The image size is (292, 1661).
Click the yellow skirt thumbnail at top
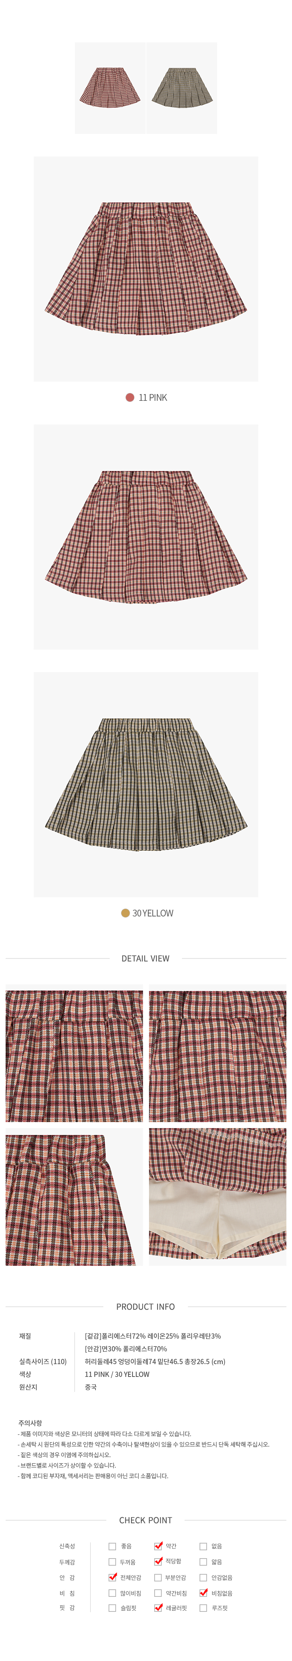point(182,88)
